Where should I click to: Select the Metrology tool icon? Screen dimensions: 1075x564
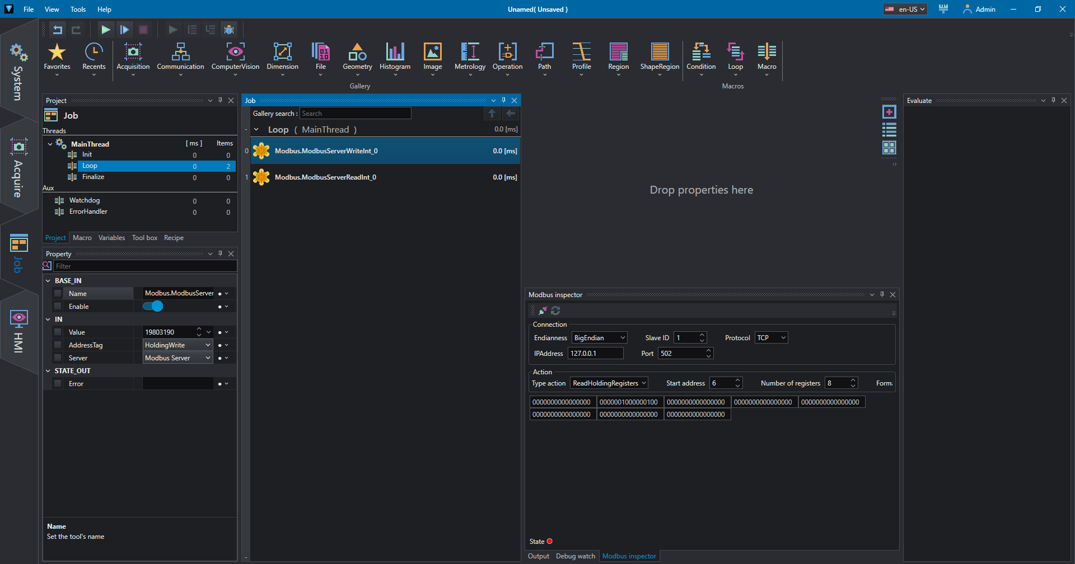click(470, 52)
